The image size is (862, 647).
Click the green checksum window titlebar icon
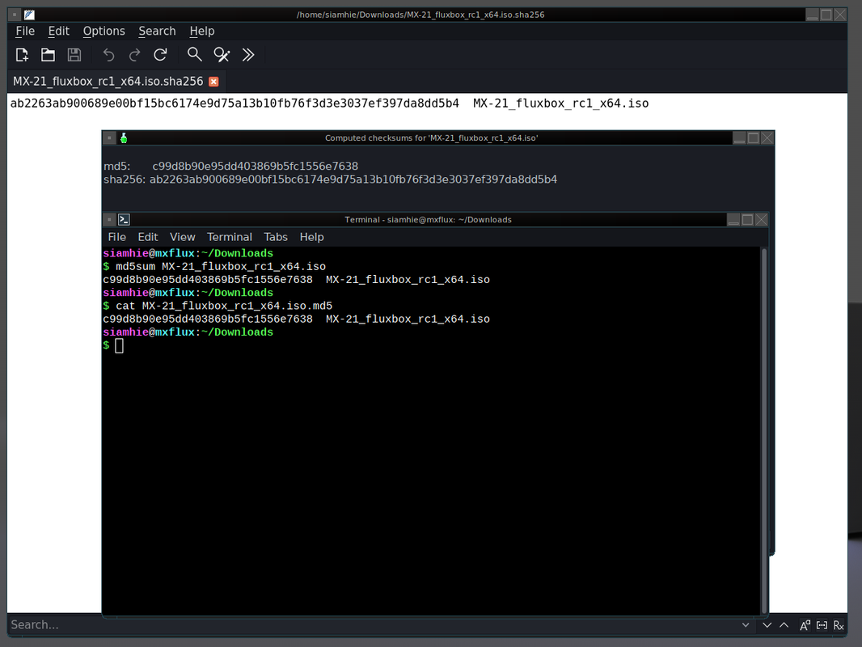(x=124, y=138)
